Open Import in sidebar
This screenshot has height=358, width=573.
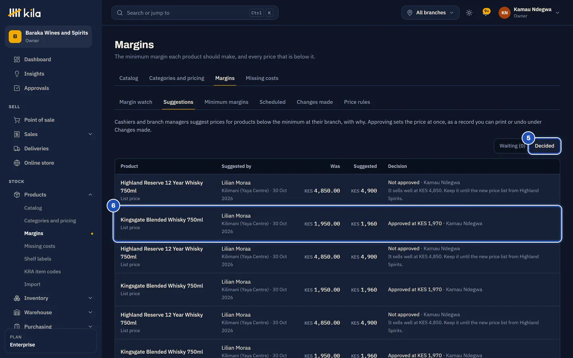tap(32, 284)
